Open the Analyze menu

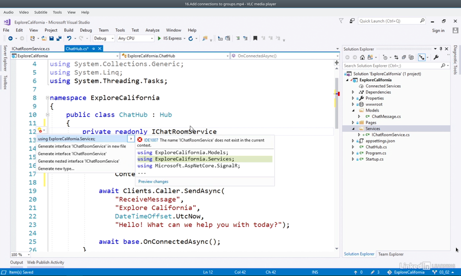click(x=152, y=30)
